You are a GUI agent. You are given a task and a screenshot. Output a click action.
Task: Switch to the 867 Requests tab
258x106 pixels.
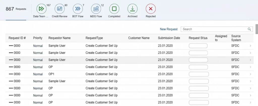[16, 9]
